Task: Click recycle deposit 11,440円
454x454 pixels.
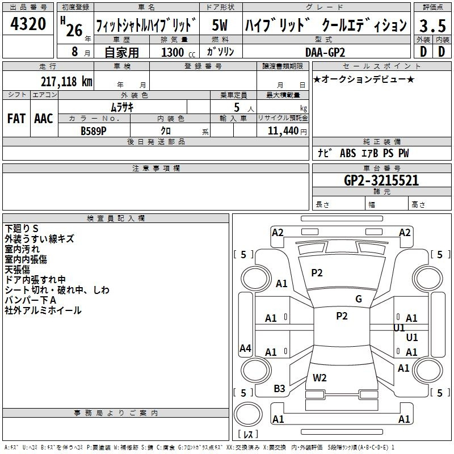Action: pos(287,131)
